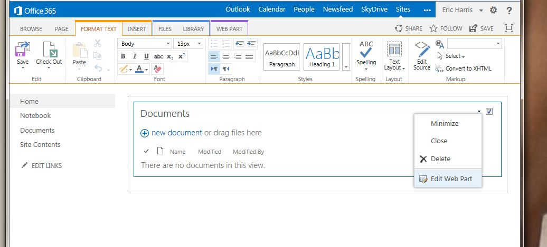Apply Underline formatting
547x247 pixels.
click(146, 56)
